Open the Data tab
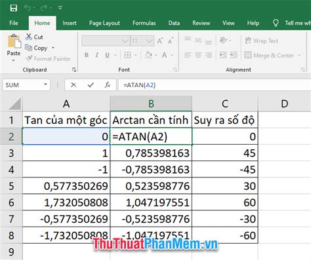Viewport: 311px width, 260px height. tap(174, 23)
